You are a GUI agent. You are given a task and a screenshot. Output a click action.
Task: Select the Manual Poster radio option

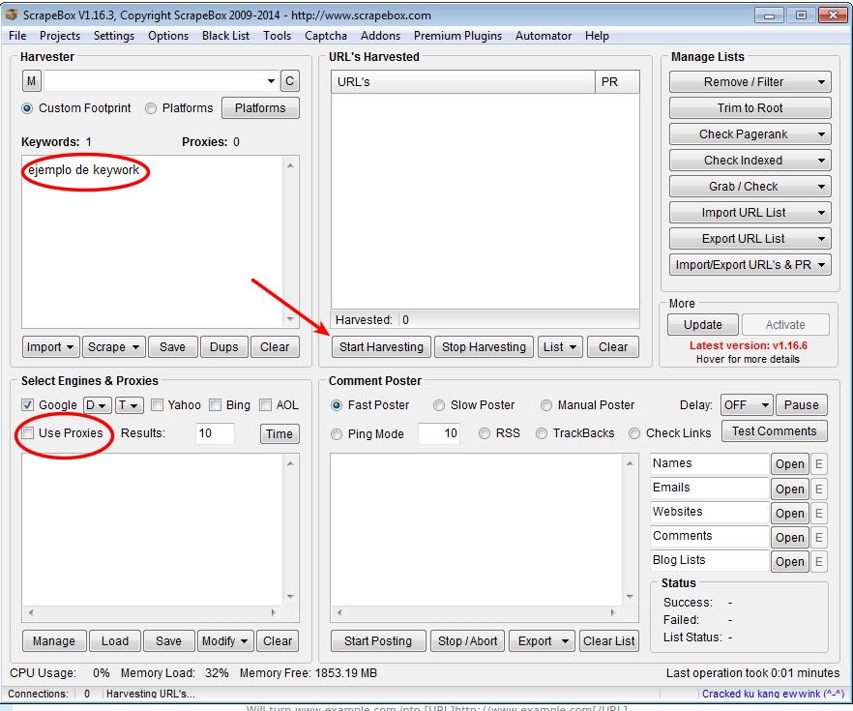point(546,405)
